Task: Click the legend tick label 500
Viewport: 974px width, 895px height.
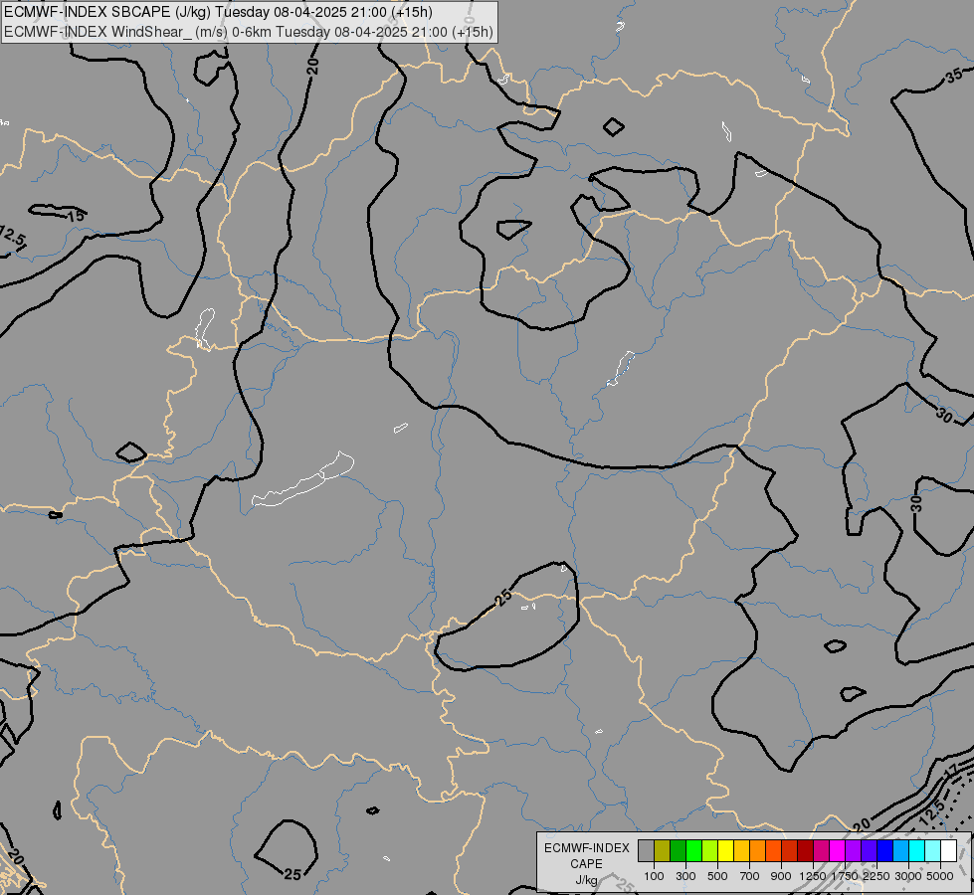Action: click(717, 876)
